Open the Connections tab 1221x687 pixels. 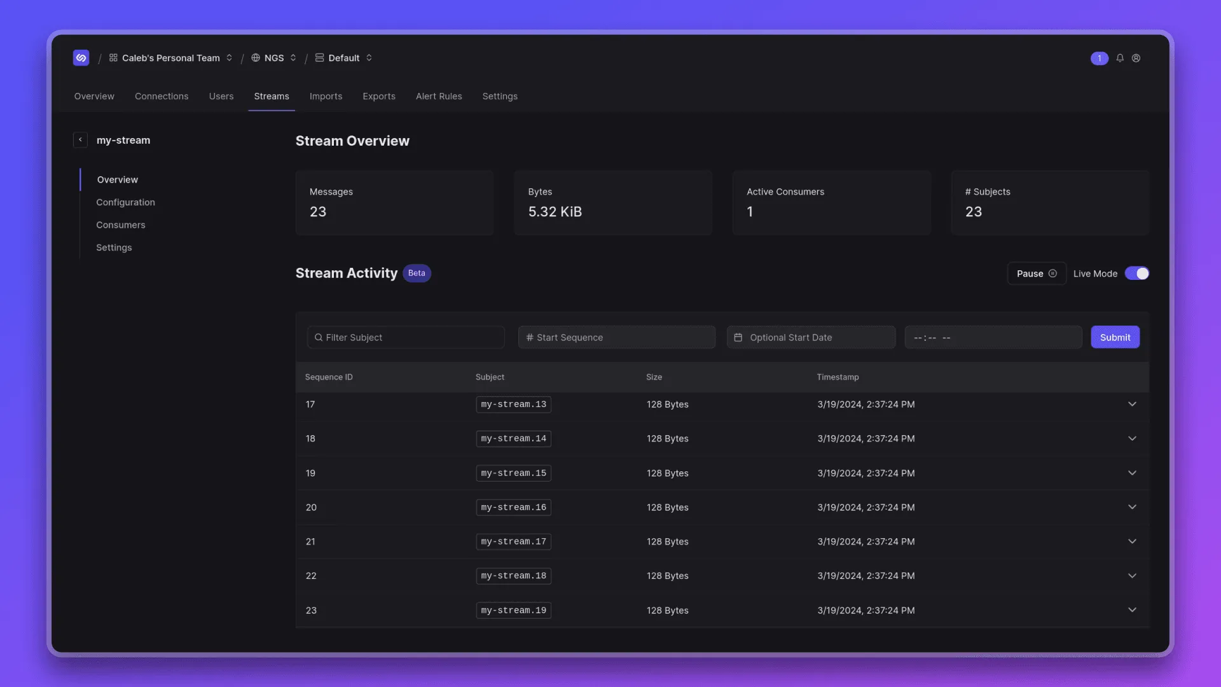(161, 95)
